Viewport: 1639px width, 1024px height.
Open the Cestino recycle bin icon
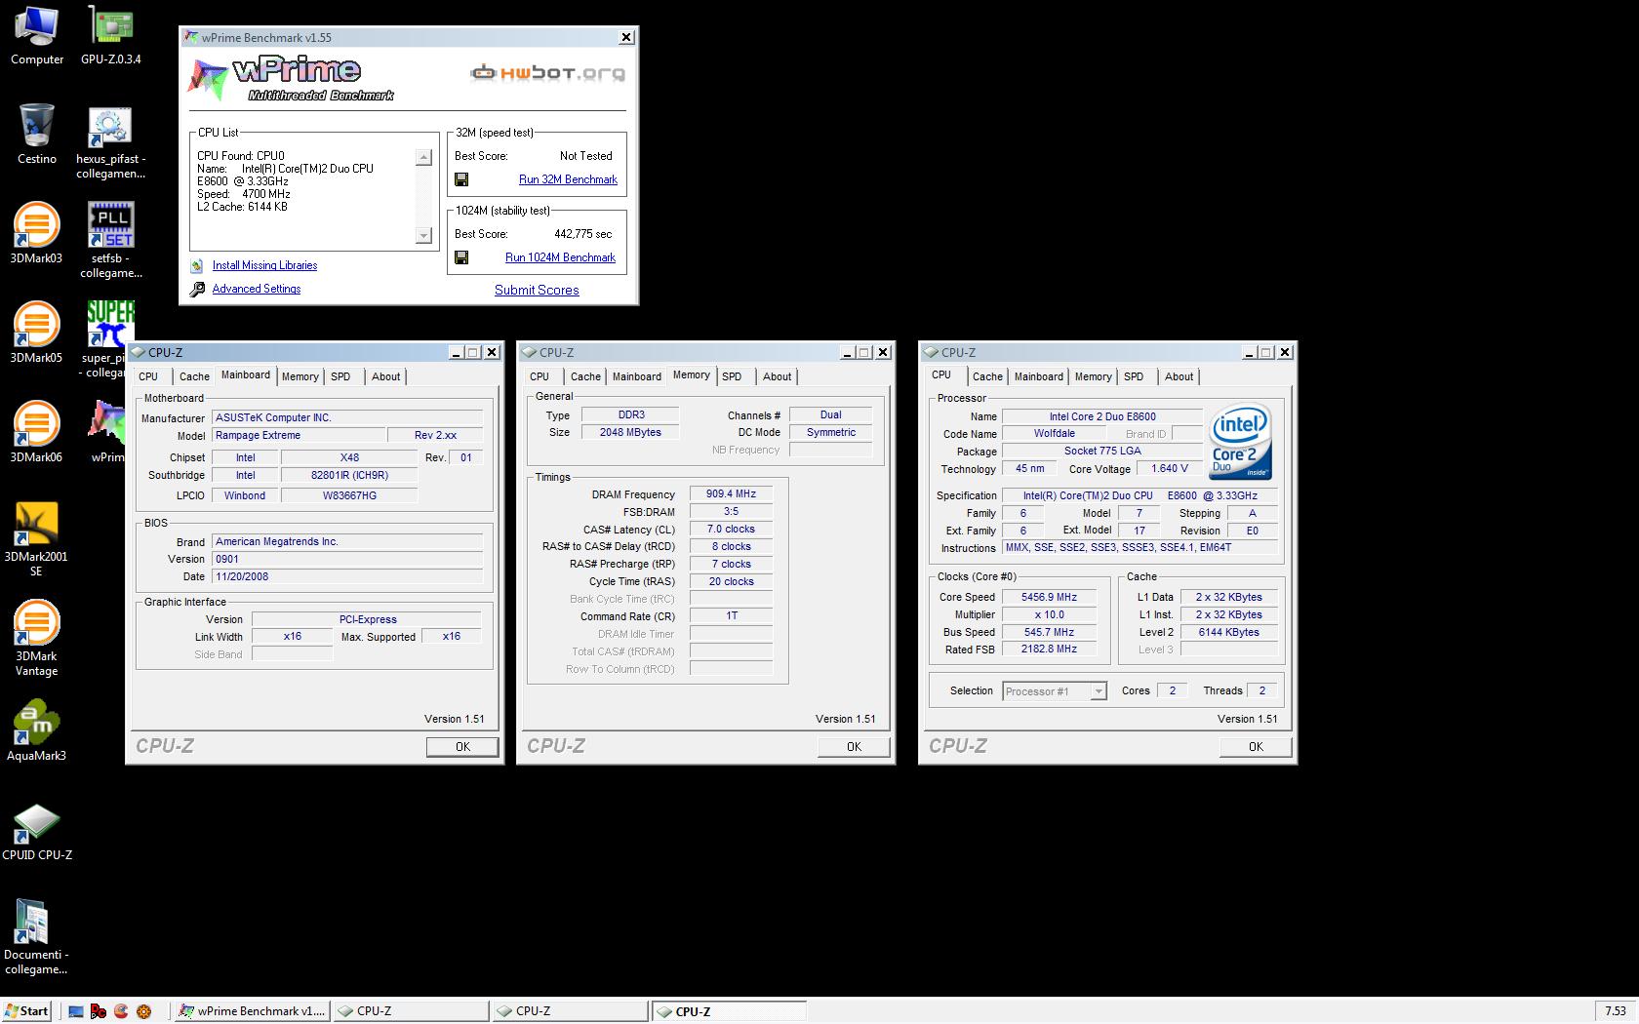[36, 135]
